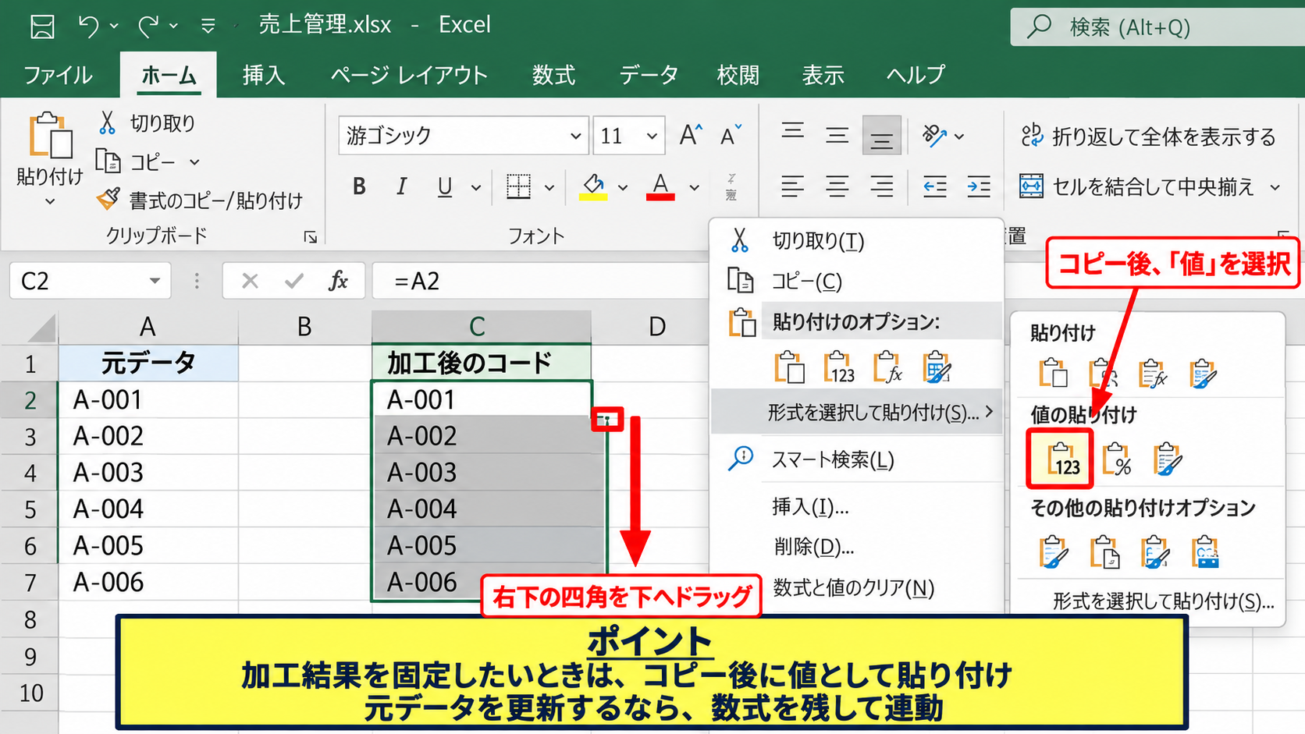
Task: Toggle align left icon
Action: [x=792, y=186]
